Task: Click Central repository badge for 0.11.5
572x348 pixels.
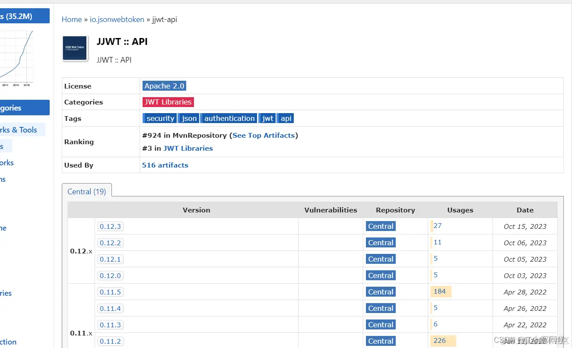Action: [x=381, y=292]
